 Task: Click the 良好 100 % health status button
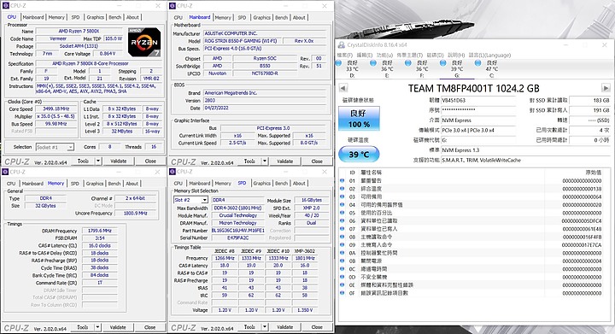[360, 119]
